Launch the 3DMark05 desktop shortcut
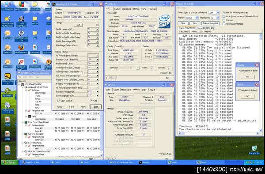The image size is (265, 174). (x=8, y=49)
